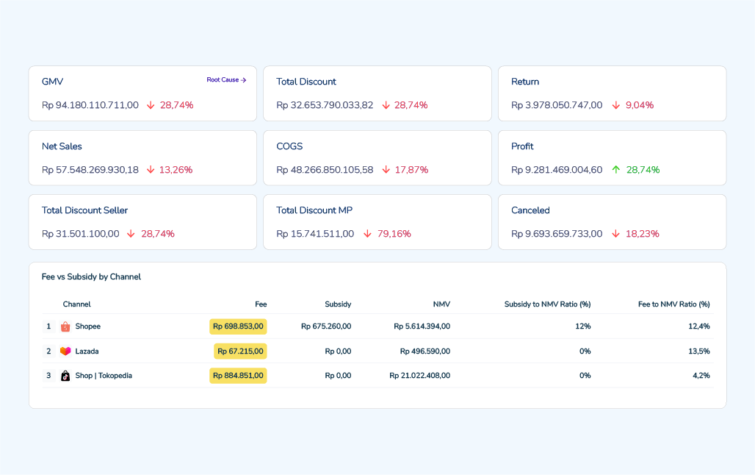Click the green up arrow on Profit card
The width and height of the screenshot is (755, 475).
pyautogui.click(x=616, y=170)
